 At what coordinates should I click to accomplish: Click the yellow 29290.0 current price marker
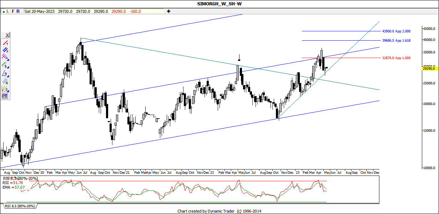[429, 69]
